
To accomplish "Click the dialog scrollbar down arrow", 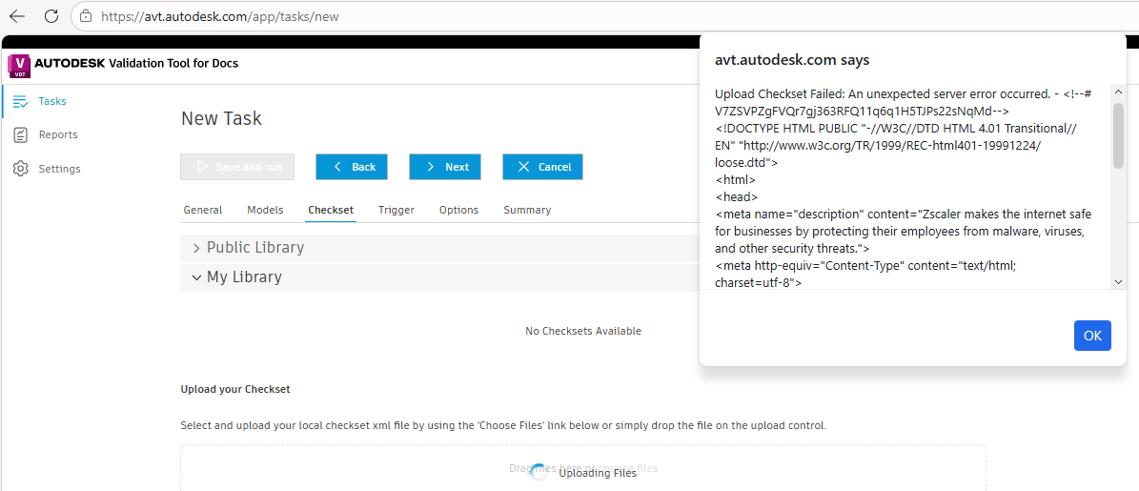I will [x=1118, y=282].
